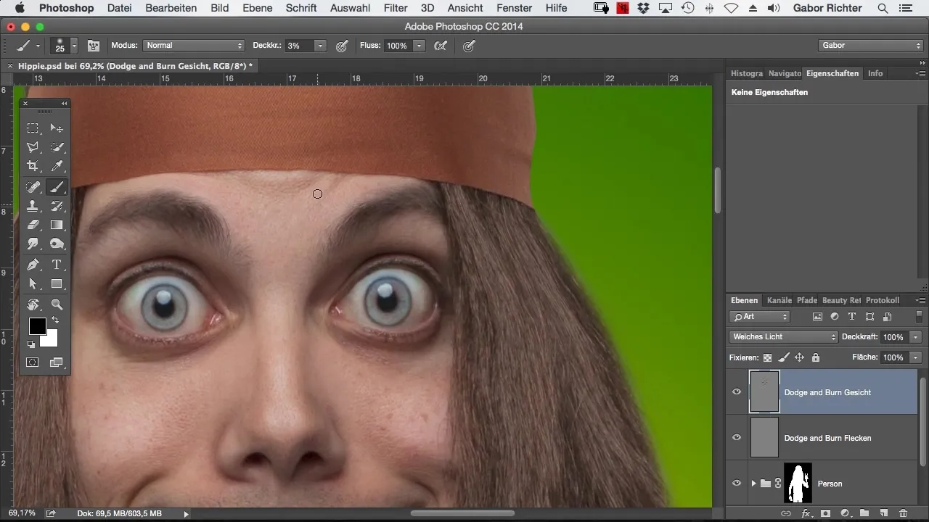
Task: Hide the Dodge and Burn Gesicht layer
Action: (x=737, y=392)
